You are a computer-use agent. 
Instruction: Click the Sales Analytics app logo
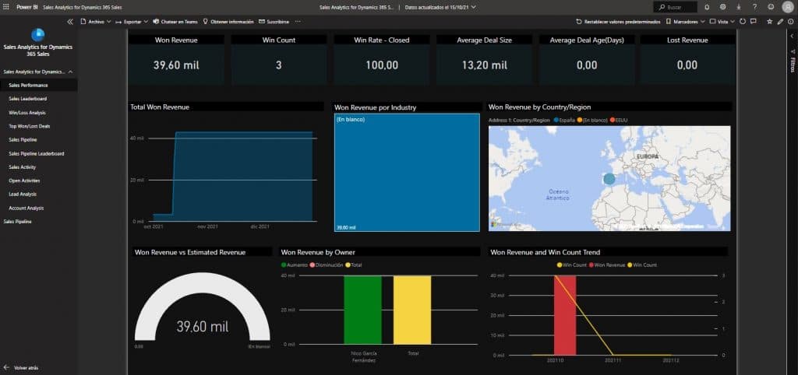pyautogui.click(x=38, y=34)
